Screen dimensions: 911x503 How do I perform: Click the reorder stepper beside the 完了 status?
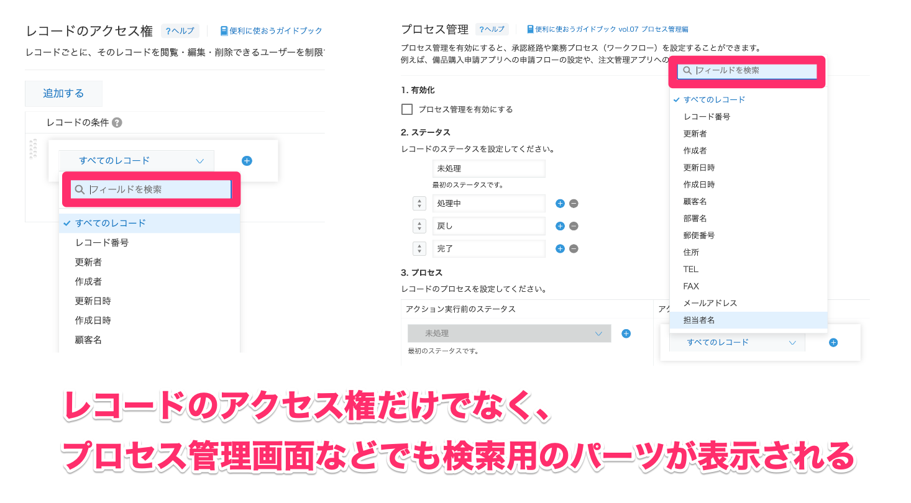click(419, 248)
